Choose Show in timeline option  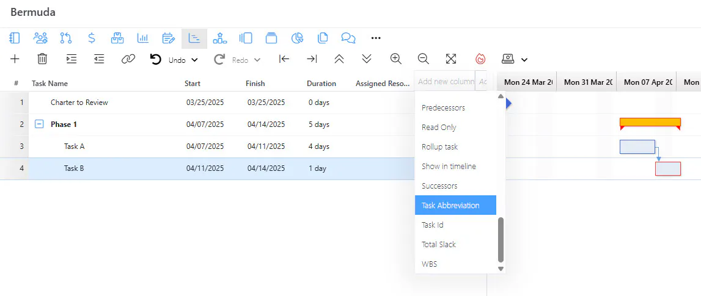pos(455,167)
